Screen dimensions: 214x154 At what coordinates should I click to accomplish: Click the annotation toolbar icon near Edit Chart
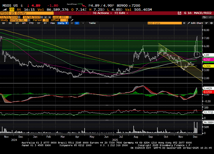click(x=206, y=23)
